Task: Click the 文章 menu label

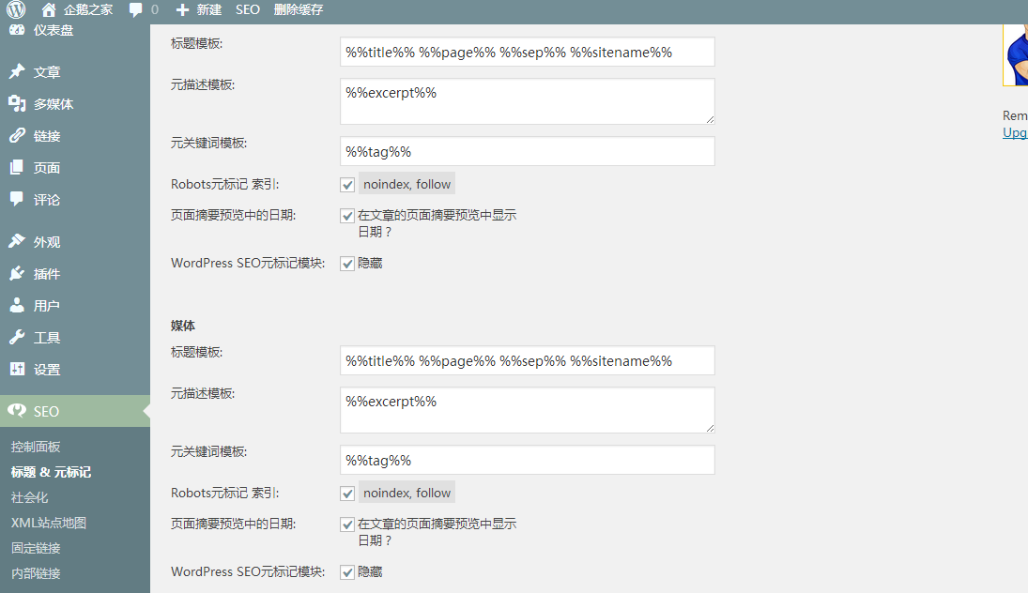Action: (47, 72)
